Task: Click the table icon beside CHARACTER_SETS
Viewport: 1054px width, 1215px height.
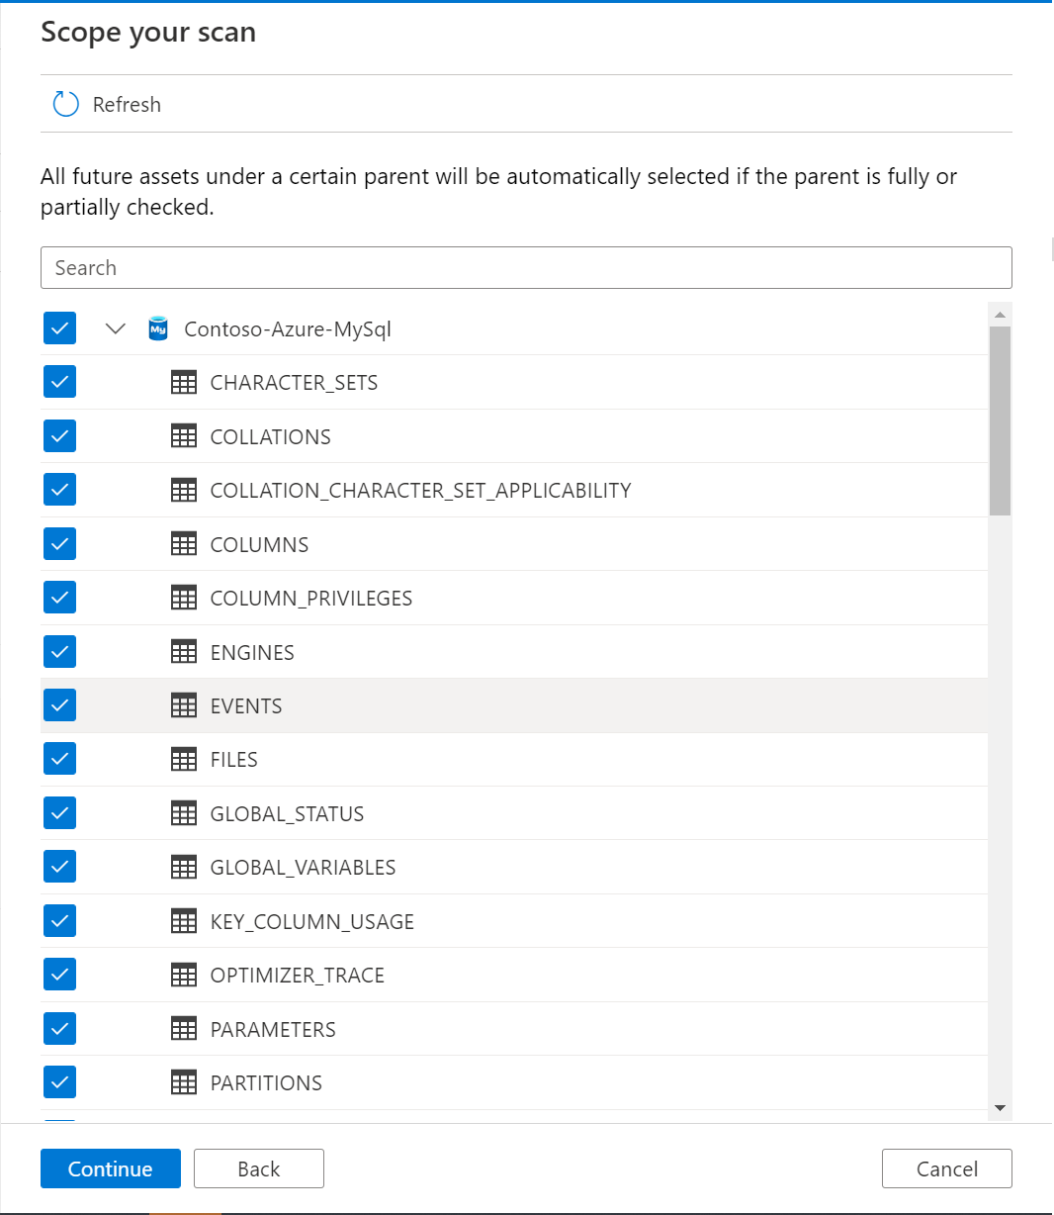Action: tap(184, 383)
